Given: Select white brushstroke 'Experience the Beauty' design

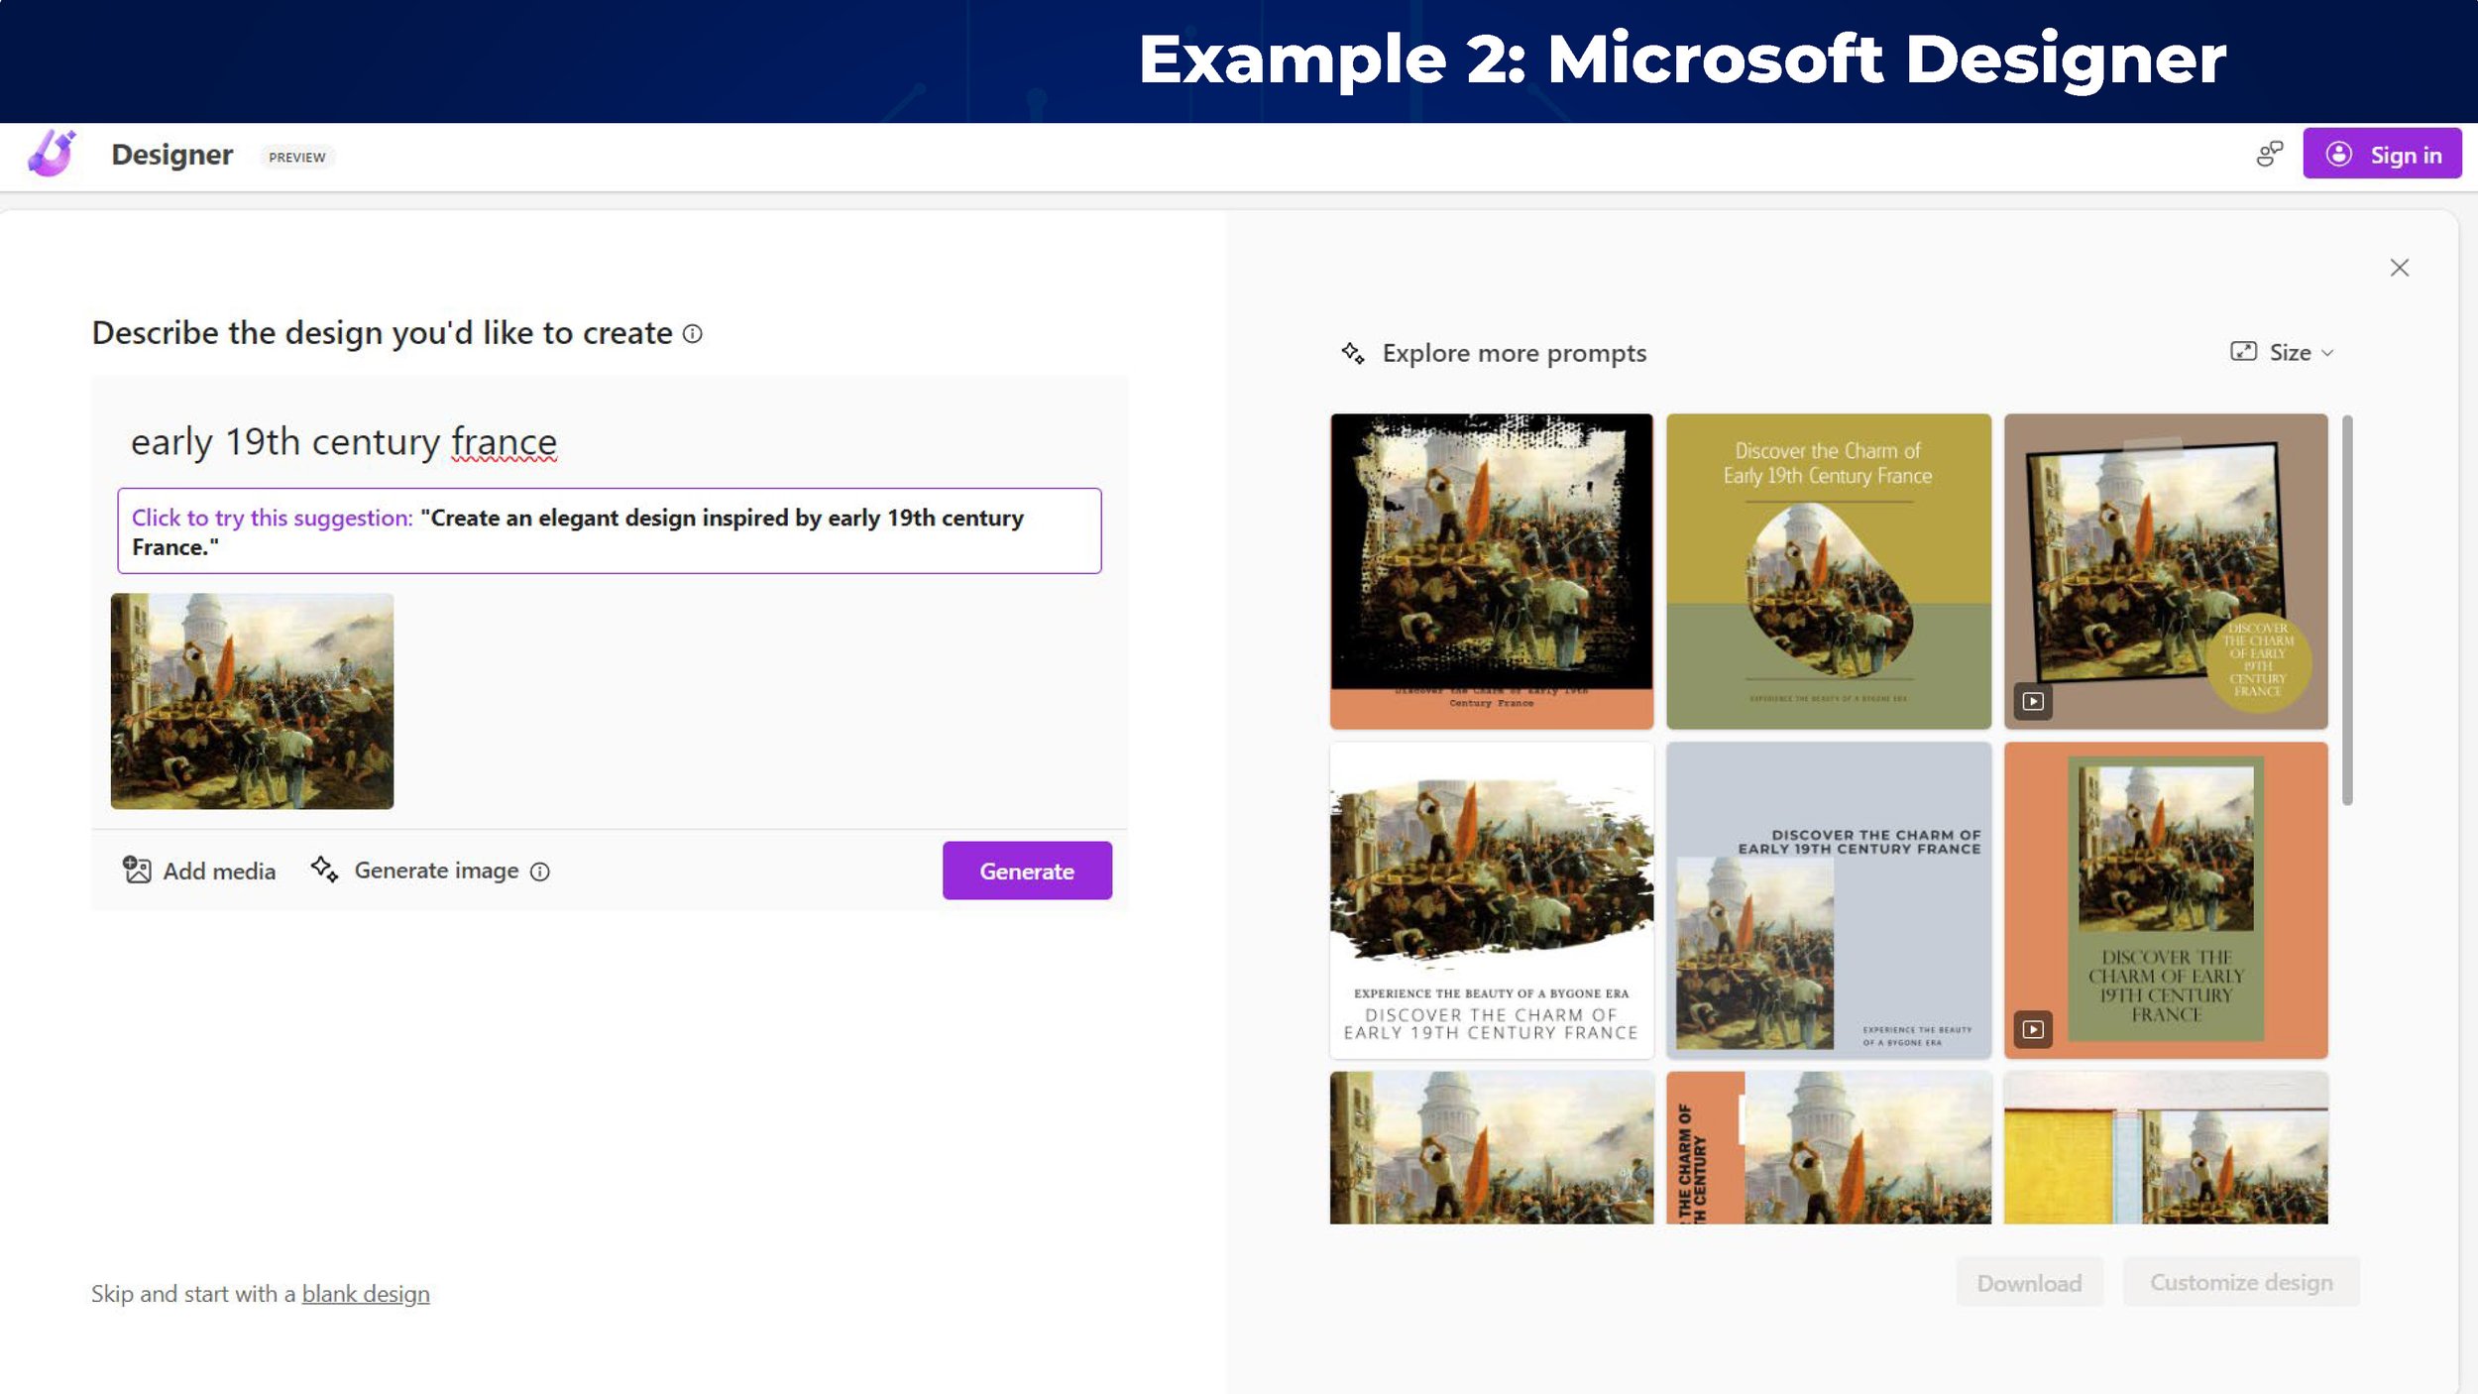Looking at the screenshot, I should point(1492,900).
